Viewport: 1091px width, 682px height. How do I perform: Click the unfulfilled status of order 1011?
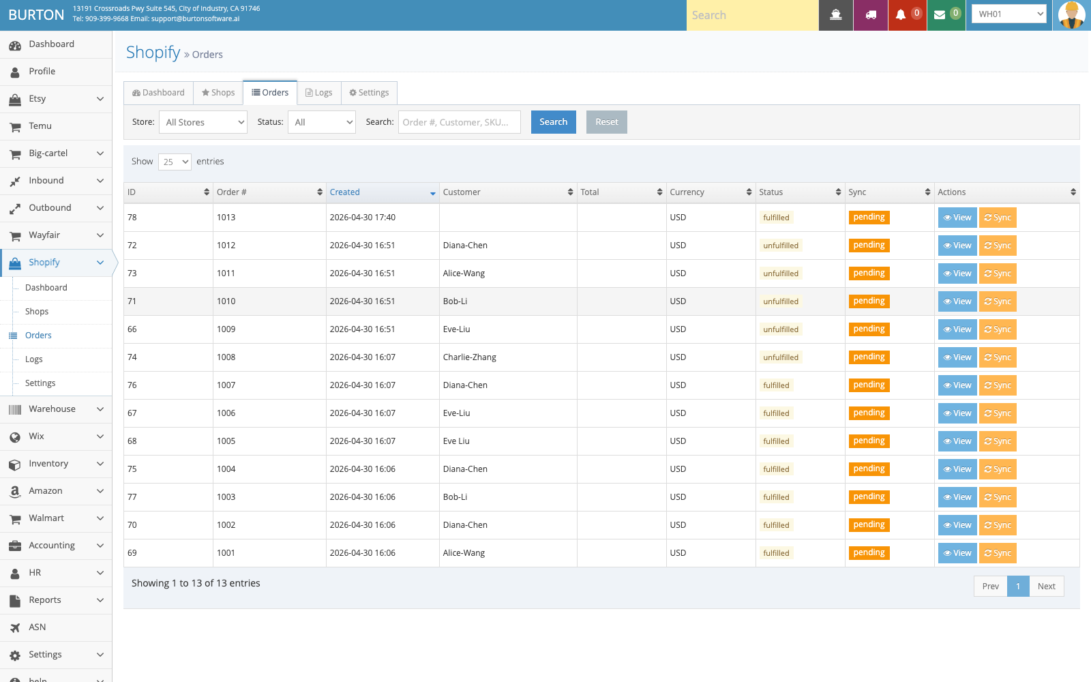click(x=781, y=273)
